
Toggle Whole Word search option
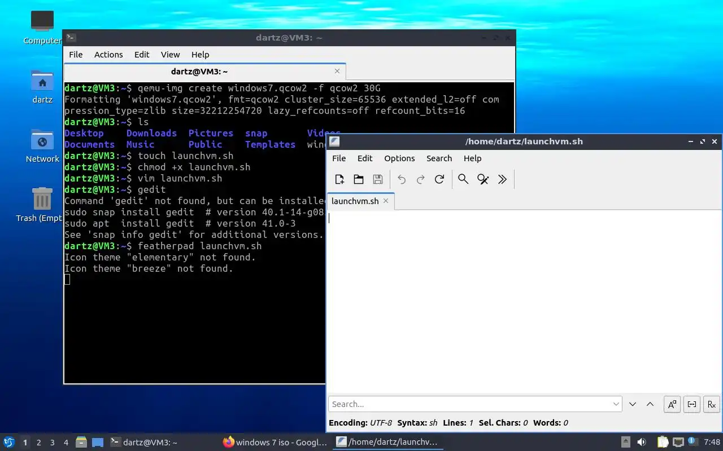[692, 404]
